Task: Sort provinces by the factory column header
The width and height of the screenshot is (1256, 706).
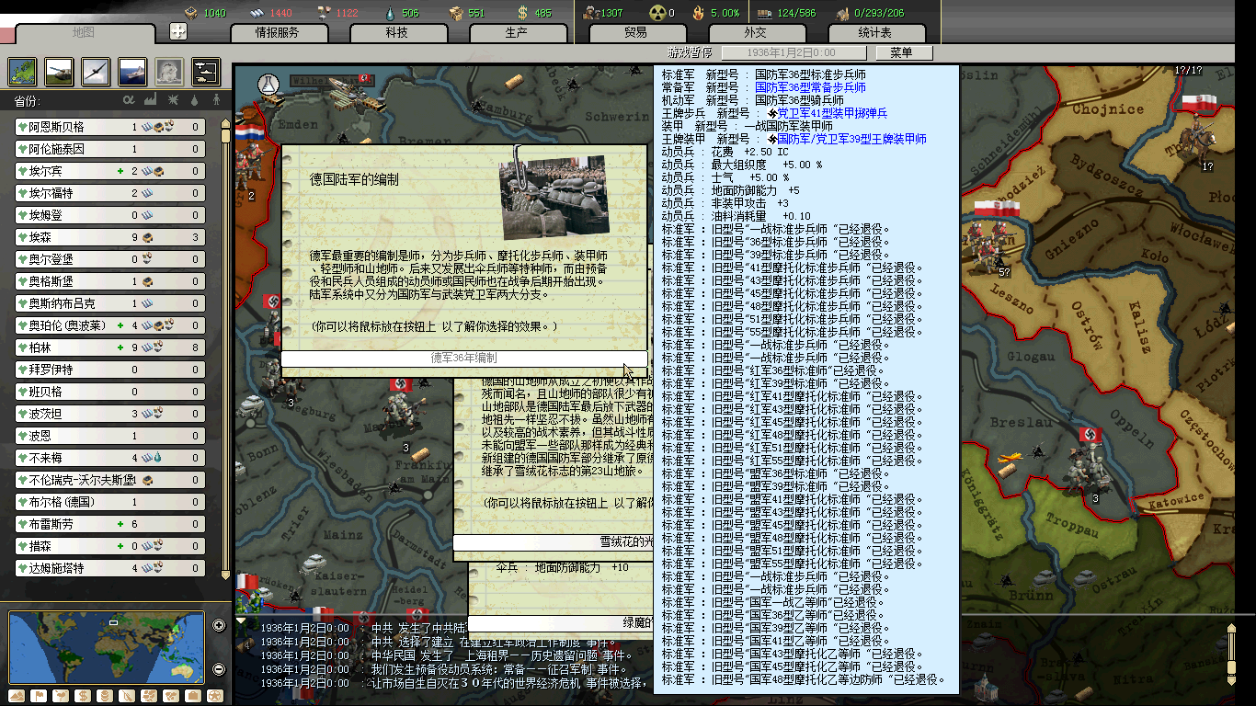Action: coord(150,100)
